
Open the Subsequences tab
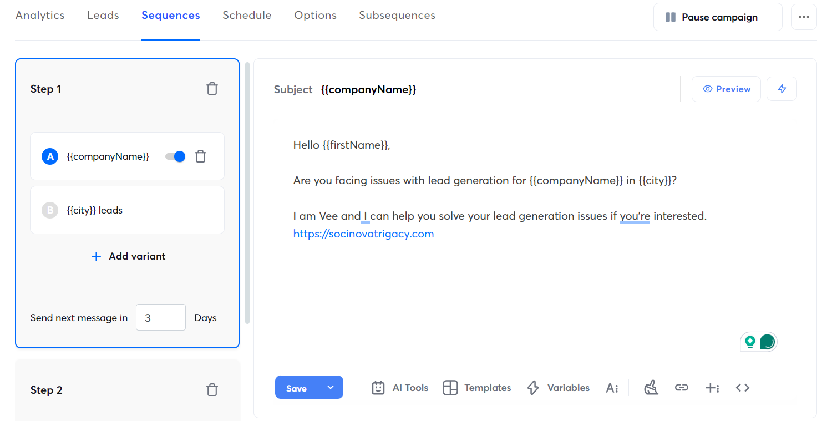click(397, 16)
